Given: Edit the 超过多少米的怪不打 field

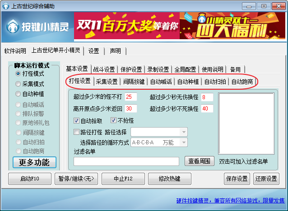Looking at the screenshot, I should [x=131, y=97].
